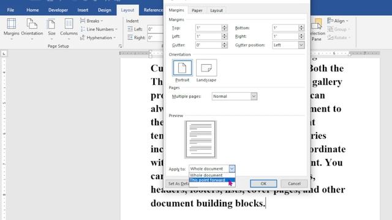Click the Bottom margin input field
This screenshot has height=220, width=392.
[x=285, y=28]
